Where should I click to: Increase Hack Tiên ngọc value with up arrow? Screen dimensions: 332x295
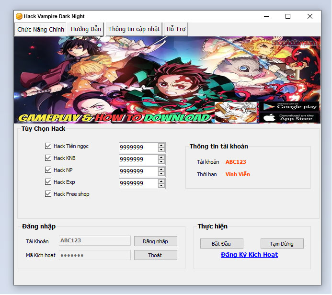coord(161,146)
